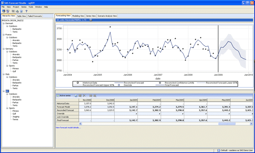Click the X icon in table toolbar
Viewport: 255px width, 153px height.
[x=84, y=95]
